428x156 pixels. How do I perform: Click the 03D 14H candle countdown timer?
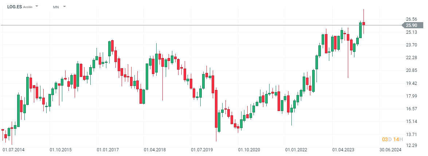pyautogui.click(x=391, y=139)
